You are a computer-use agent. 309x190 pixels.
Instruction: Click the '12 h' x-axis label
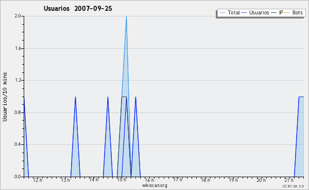pos(38,180)
